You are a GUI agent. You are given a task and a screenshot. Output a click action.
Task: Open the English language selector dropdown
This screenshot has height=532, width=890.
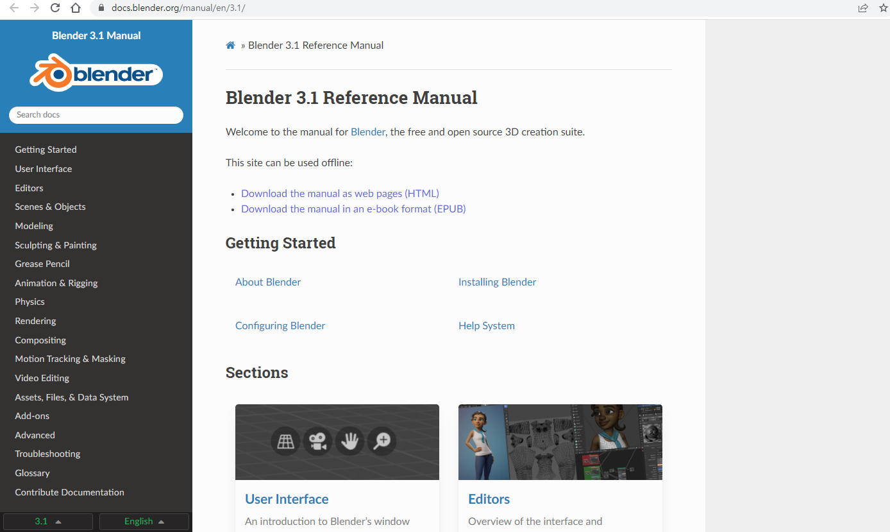[144, 521]
